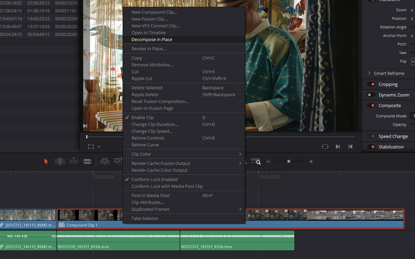The image size is (415, 259).
Task: Select New VFX Connect Clip... menu entry
Action: (x=184, y=26)
